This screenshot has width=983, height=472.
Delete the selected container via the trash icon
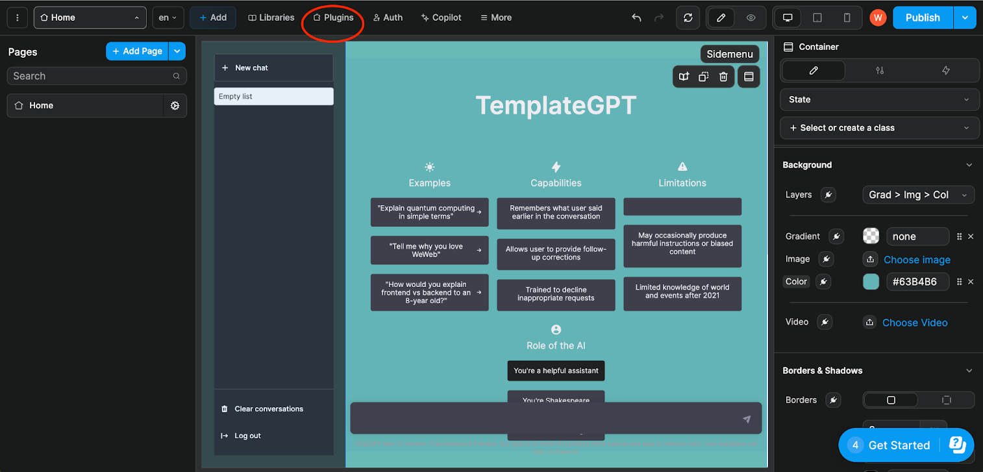pos(723,76)
